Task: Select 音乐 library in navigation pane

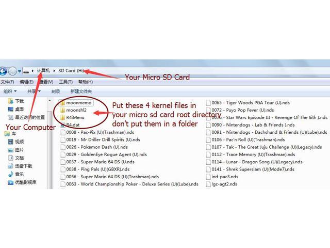Action: click(x=16, y=174)
